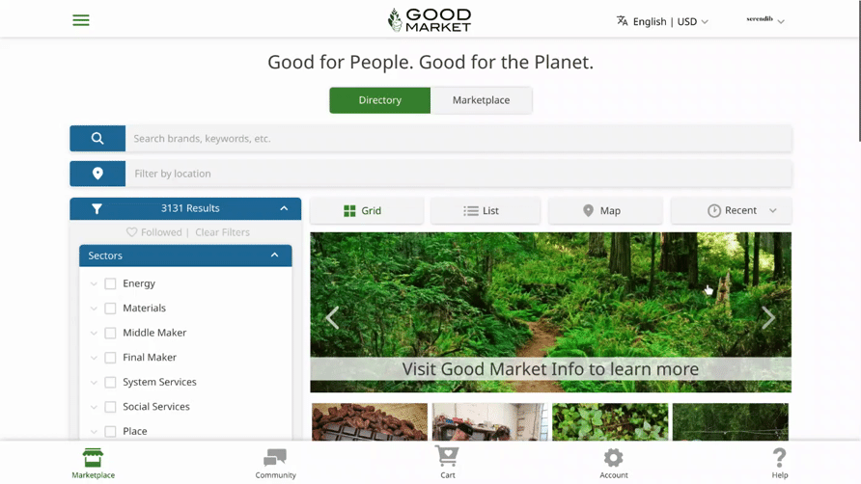Collapse the Sectors panel
The height and width of the screenshot is (484, 861).
tap(274, 255)
